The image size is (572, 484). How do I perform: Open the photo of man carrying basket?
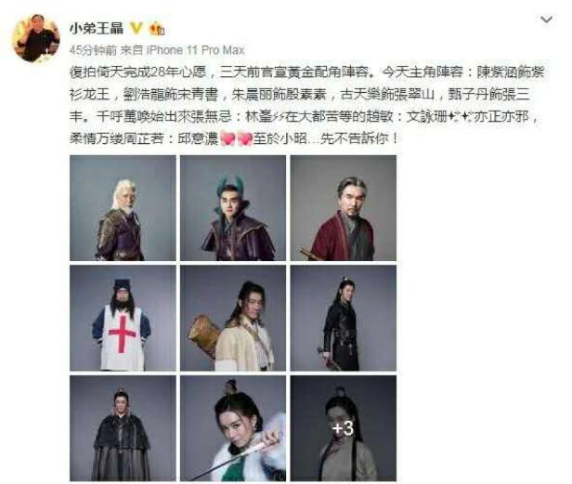[233, 318]
